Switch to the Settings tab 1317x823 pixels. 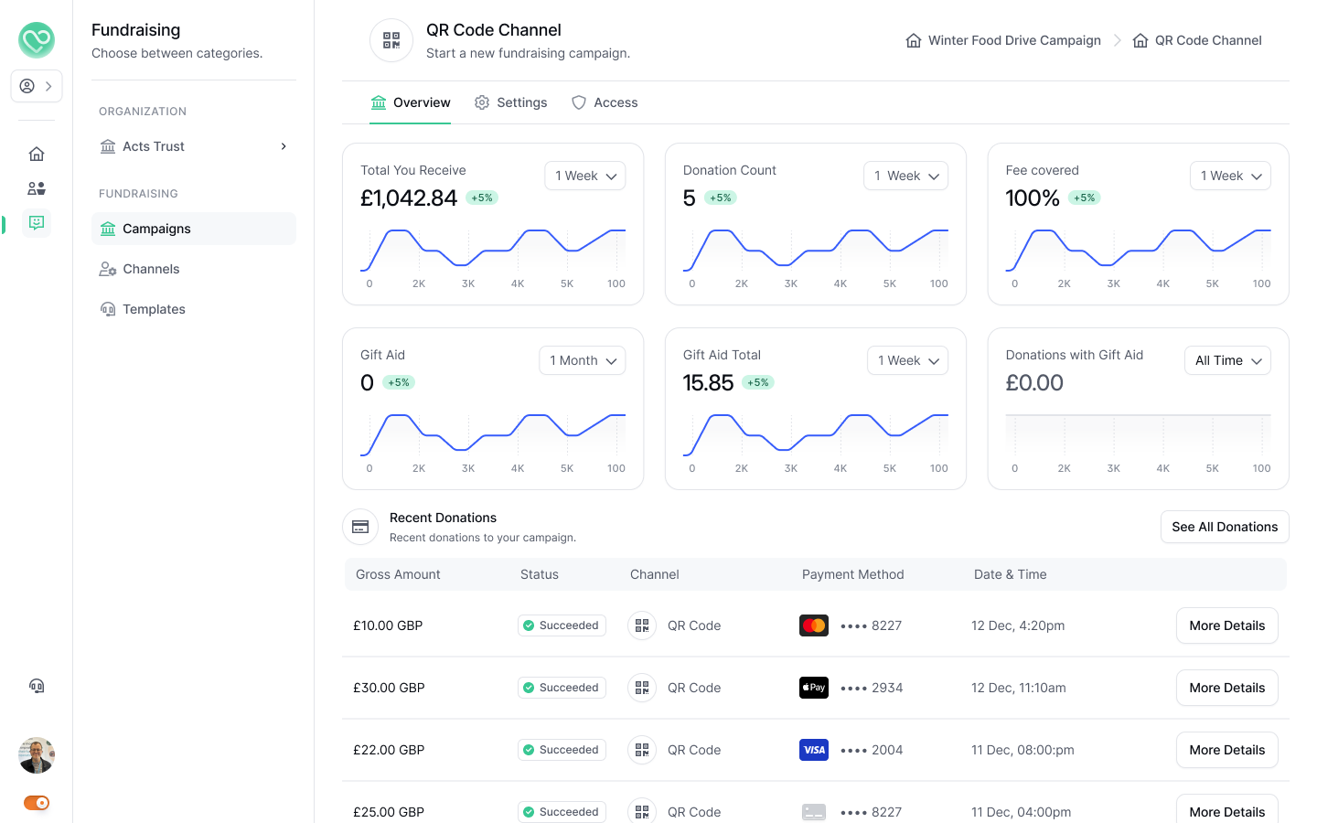click(510, 102)
